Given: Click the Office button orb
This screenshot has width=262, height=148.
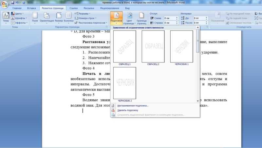Looking at the screenshot, I should pyautogui.click(x=5, y=4).
